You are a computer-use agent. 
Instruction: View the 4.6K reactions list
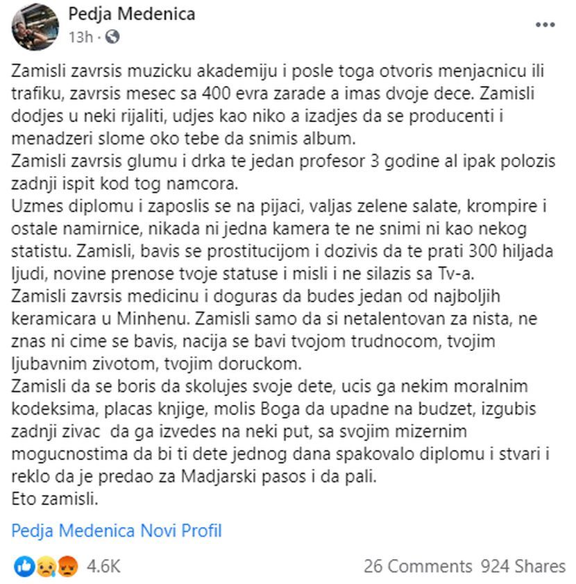[104, 566]
